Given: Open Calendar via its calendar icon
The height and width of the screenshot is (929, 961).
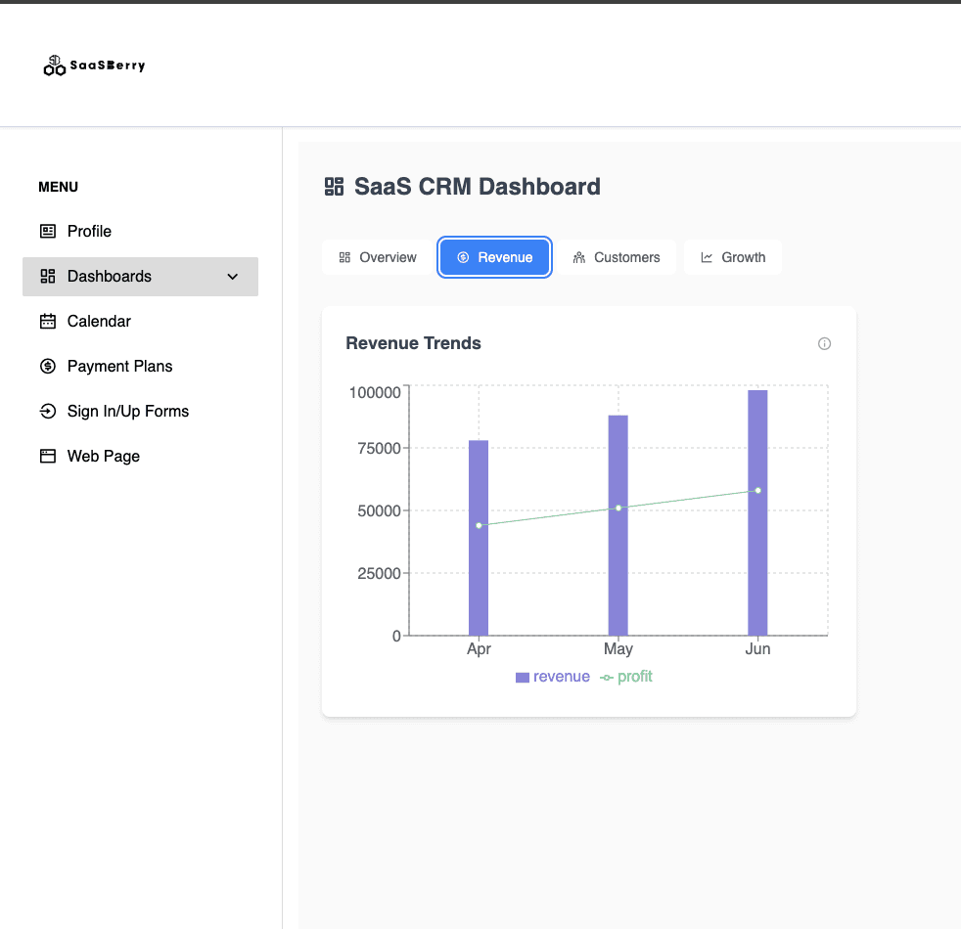Looking at the screenshot, I should tap(48, 321).
